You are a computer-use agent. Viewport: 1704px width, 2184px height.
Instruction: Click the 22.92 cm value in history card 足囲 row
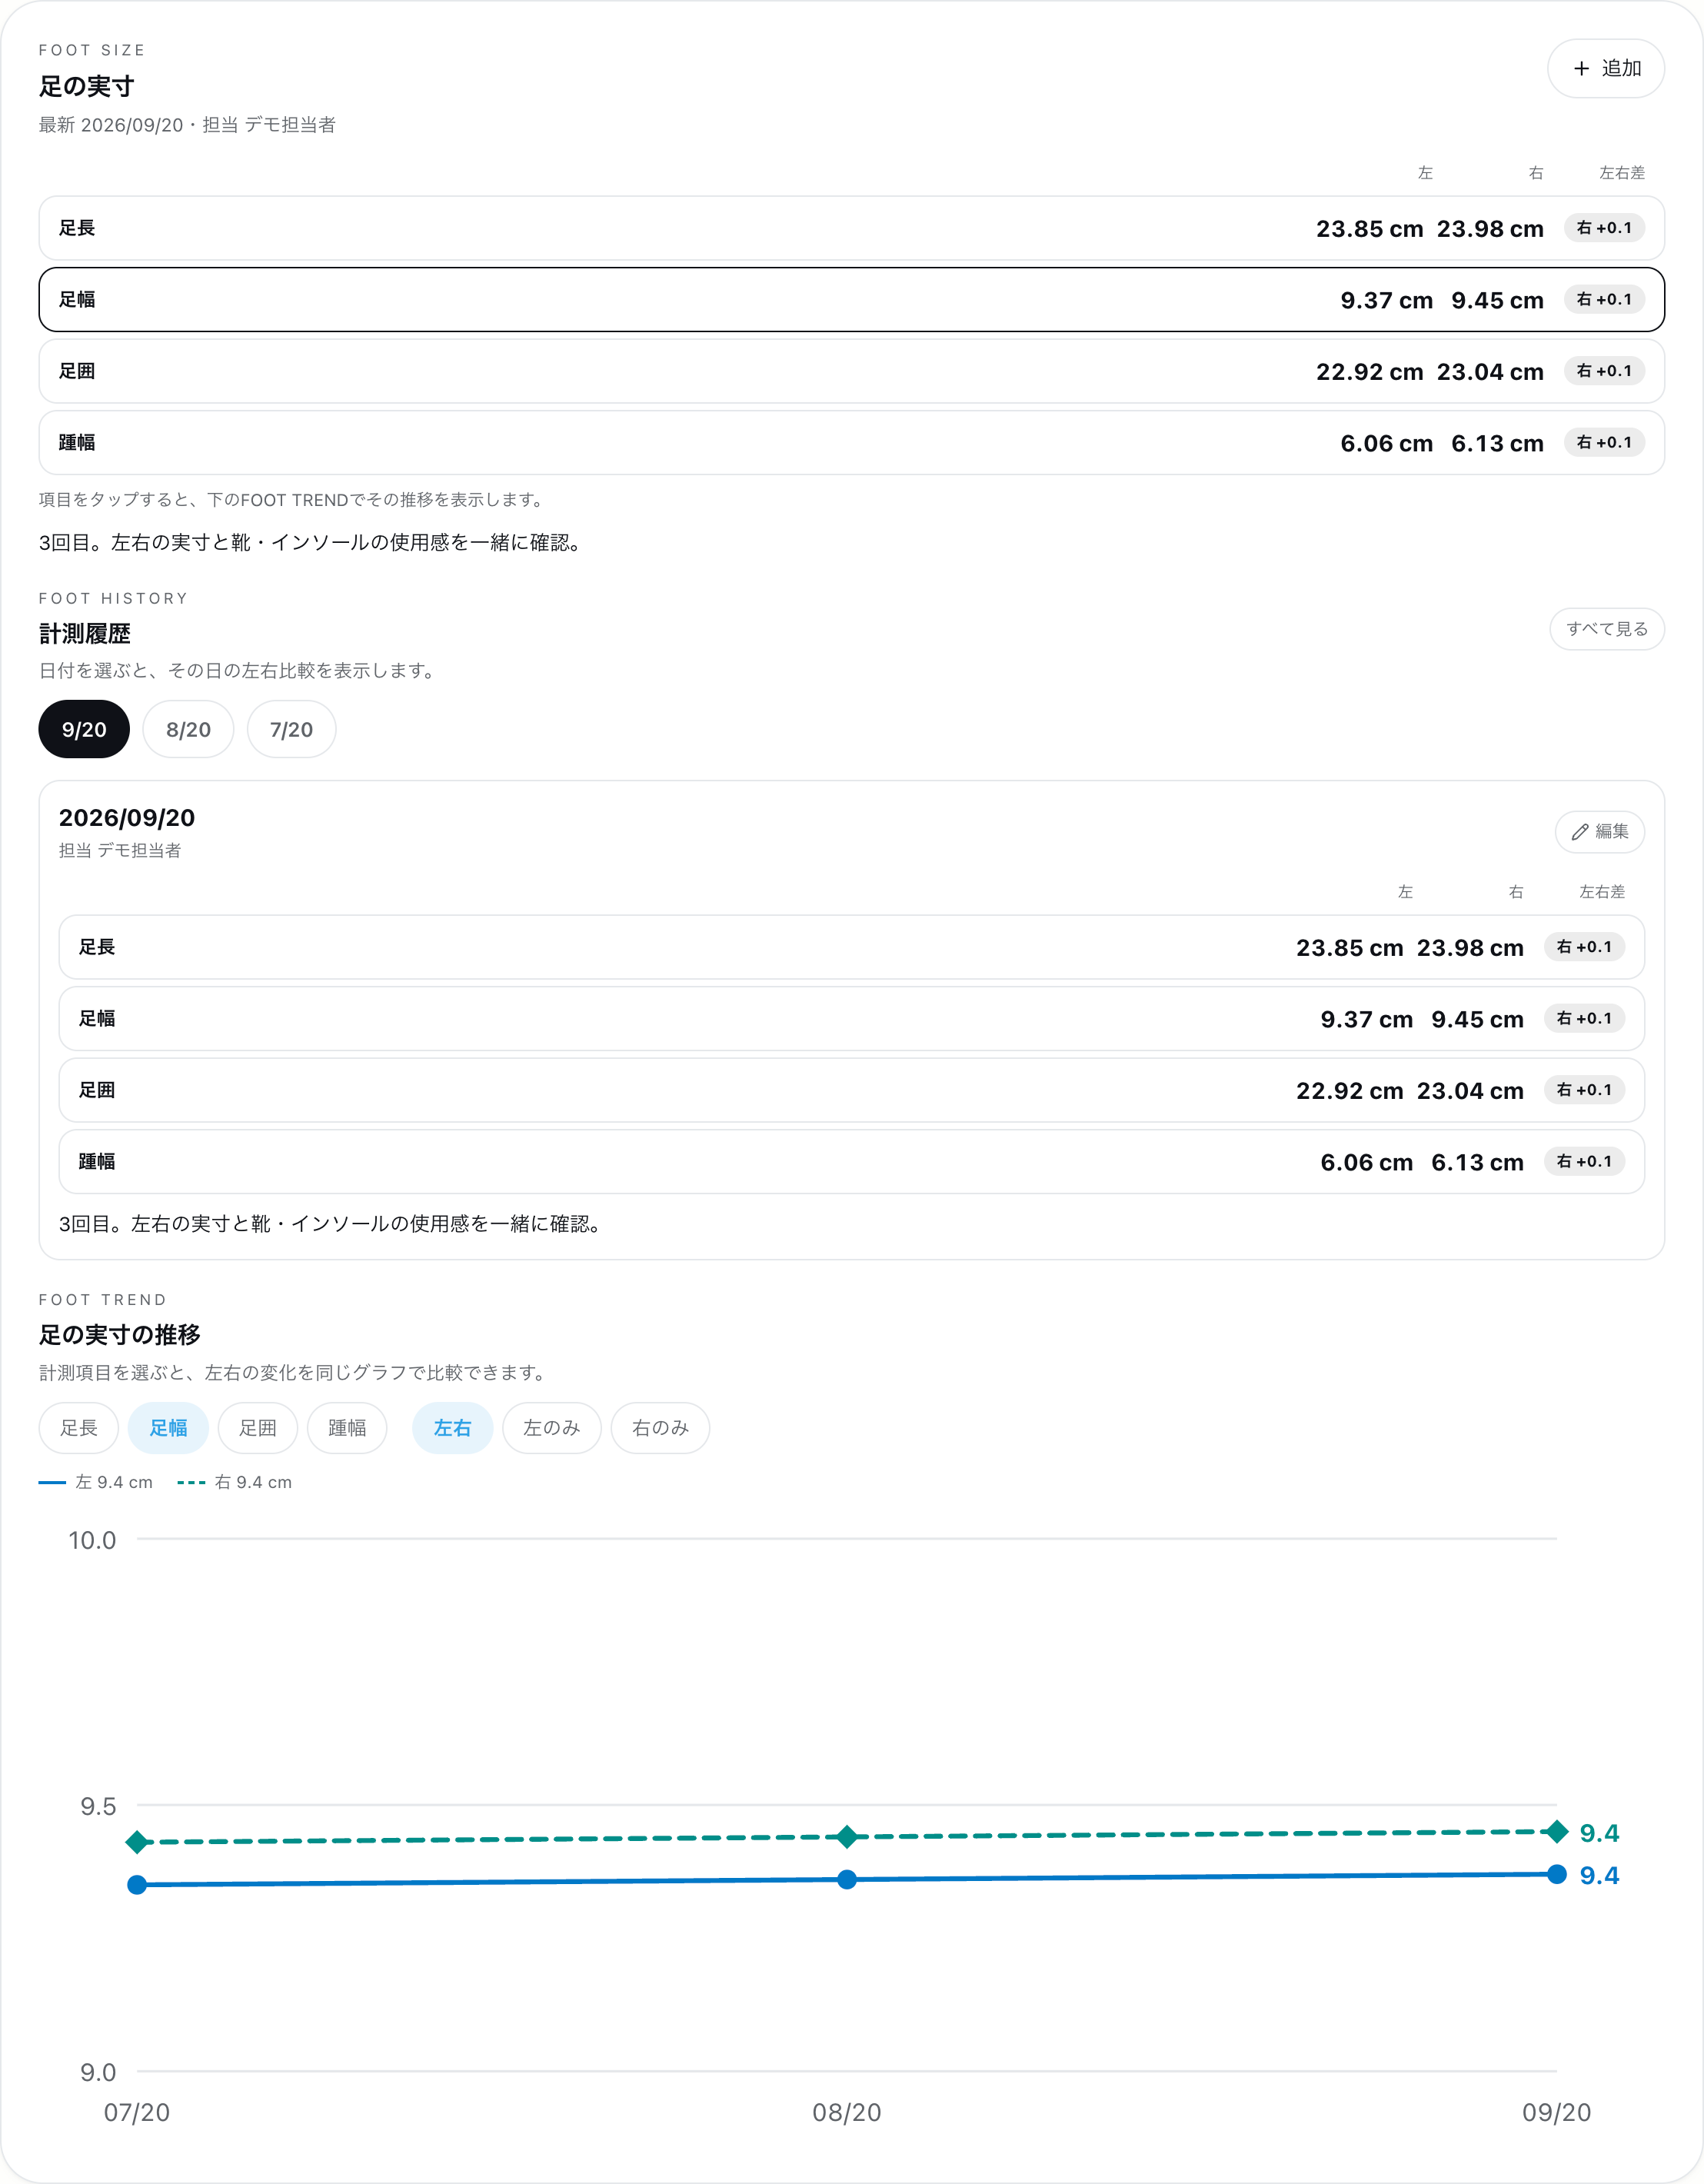[x=1349, y=1091]
